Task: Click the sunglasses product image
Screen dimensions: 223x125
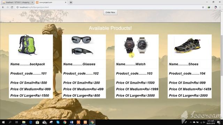Action: tap(82, 45)
